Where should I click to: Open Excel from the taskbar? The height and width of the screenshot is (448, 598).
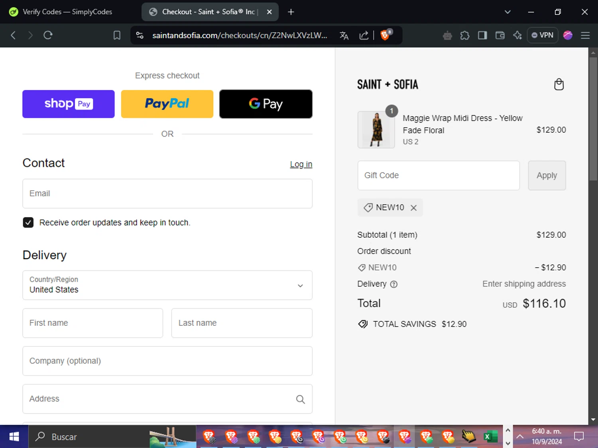[x=490, y=437]
